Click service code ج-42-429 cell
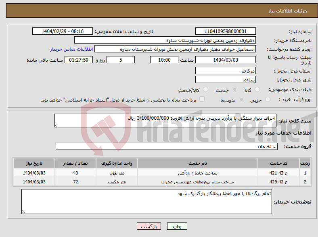The image size is (318, 237). [x=279, y=182]
